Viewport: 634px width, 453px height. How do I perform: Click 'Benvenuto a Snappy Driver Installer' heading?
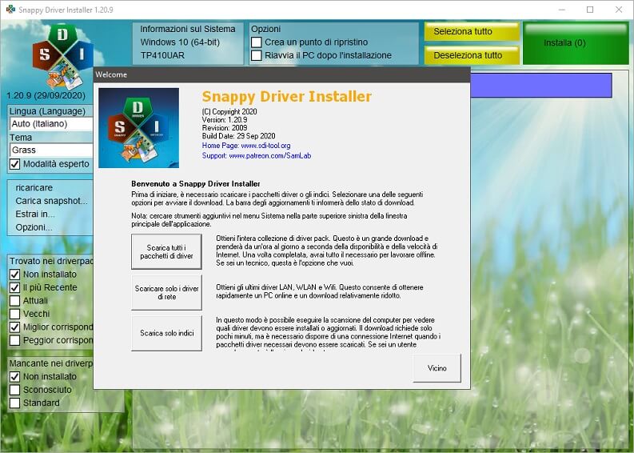[x=196, y=184]
